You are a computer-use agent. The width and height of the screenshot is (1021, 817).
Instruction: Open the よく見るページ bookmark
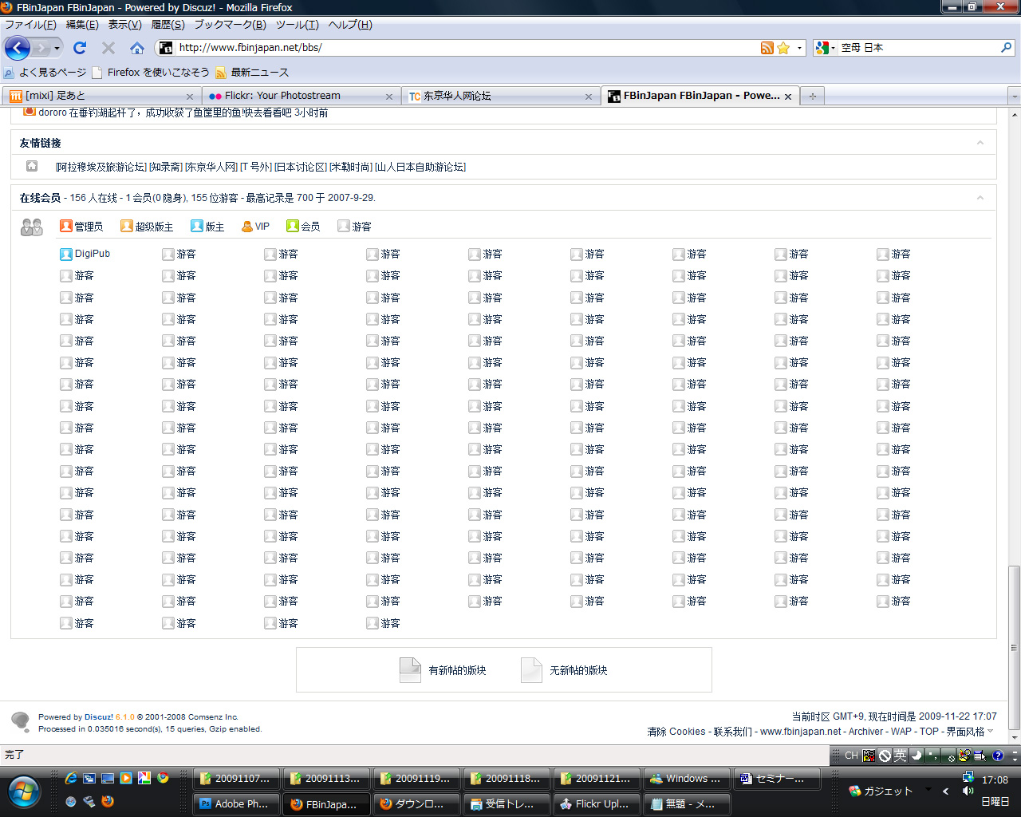tap(45, 73)
